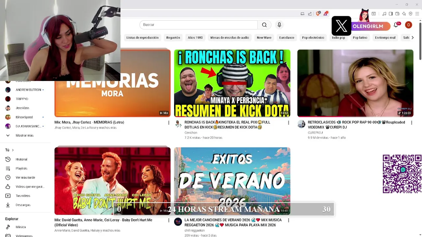Select the Reguetón chip
This screenshot has height=237, width=422.
[x=173, y=38]
